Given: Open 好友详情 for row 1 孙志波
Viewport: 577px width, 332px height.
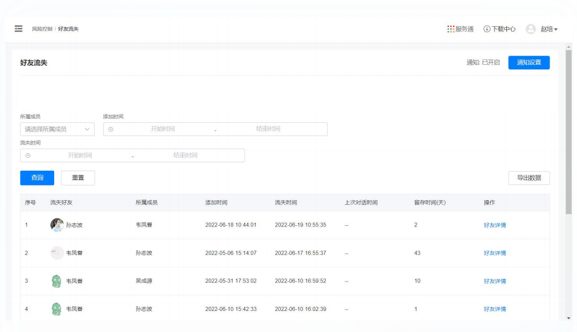Looking at the screenshot, I should [494, 225].
